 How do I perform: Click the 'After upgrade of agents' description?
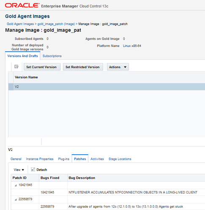point(126,207)
